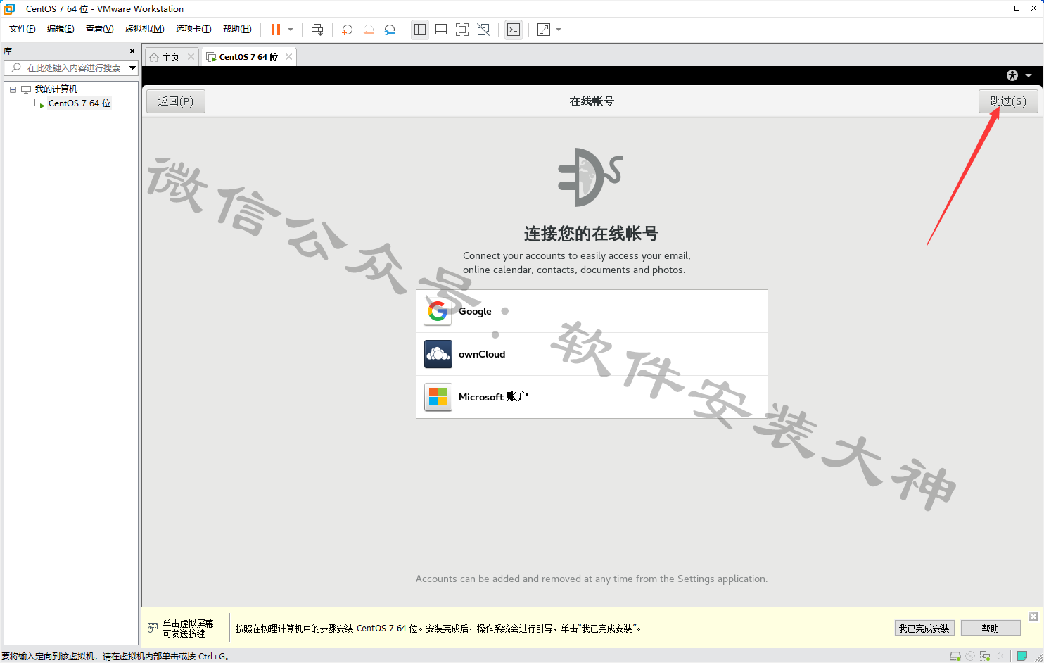Open the 帮助(H) menu
Image resolution: width=1044 pixels, height=663 pixels.
pos(237,29)
